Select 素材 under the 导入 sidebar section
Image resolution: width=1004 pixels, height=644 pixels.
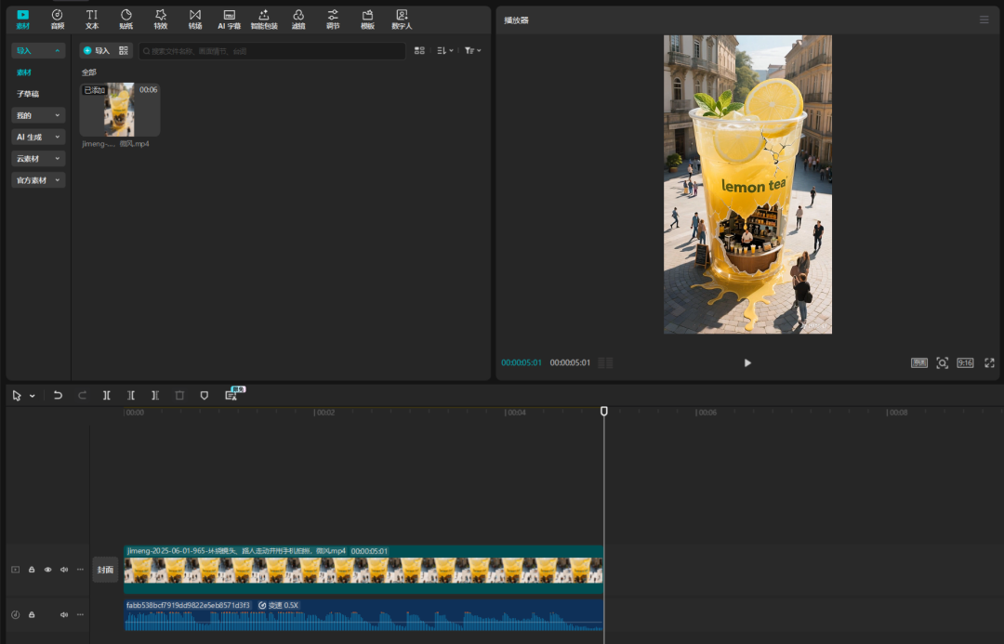pyautogui.click(x=23, y=72)
